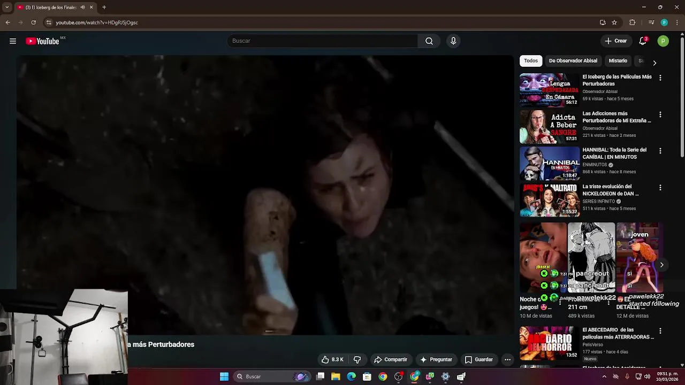The height and width of the screenshot is (385, 685).
Task: Go back to the previous browser page
Action: 7,22
